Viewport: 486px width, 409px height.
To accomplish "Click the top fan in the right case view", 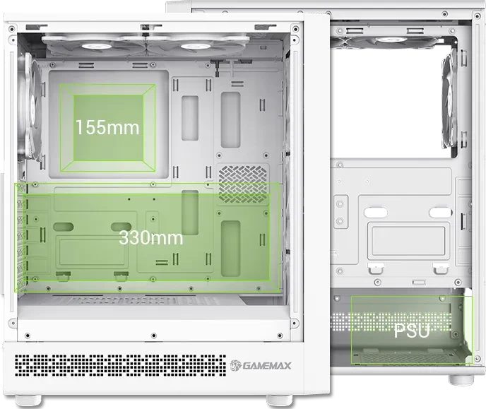I will (391, 41).
